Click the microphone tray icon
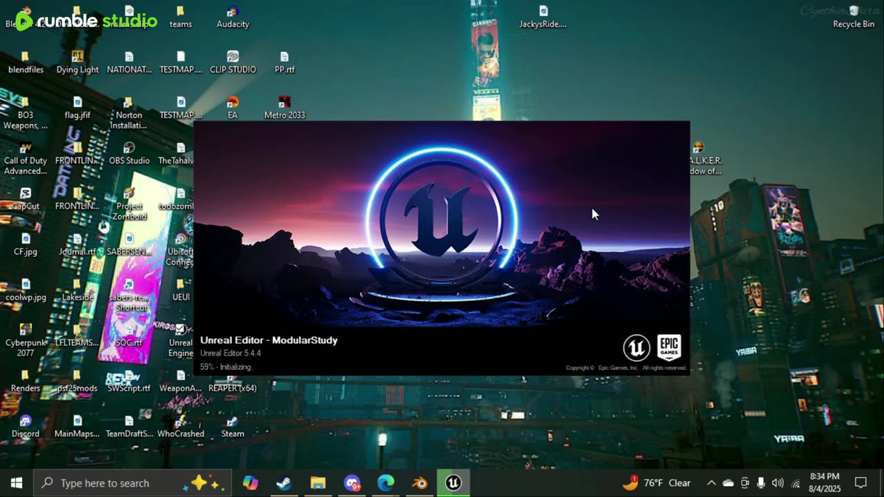884x497 pixels. [761, 483]
